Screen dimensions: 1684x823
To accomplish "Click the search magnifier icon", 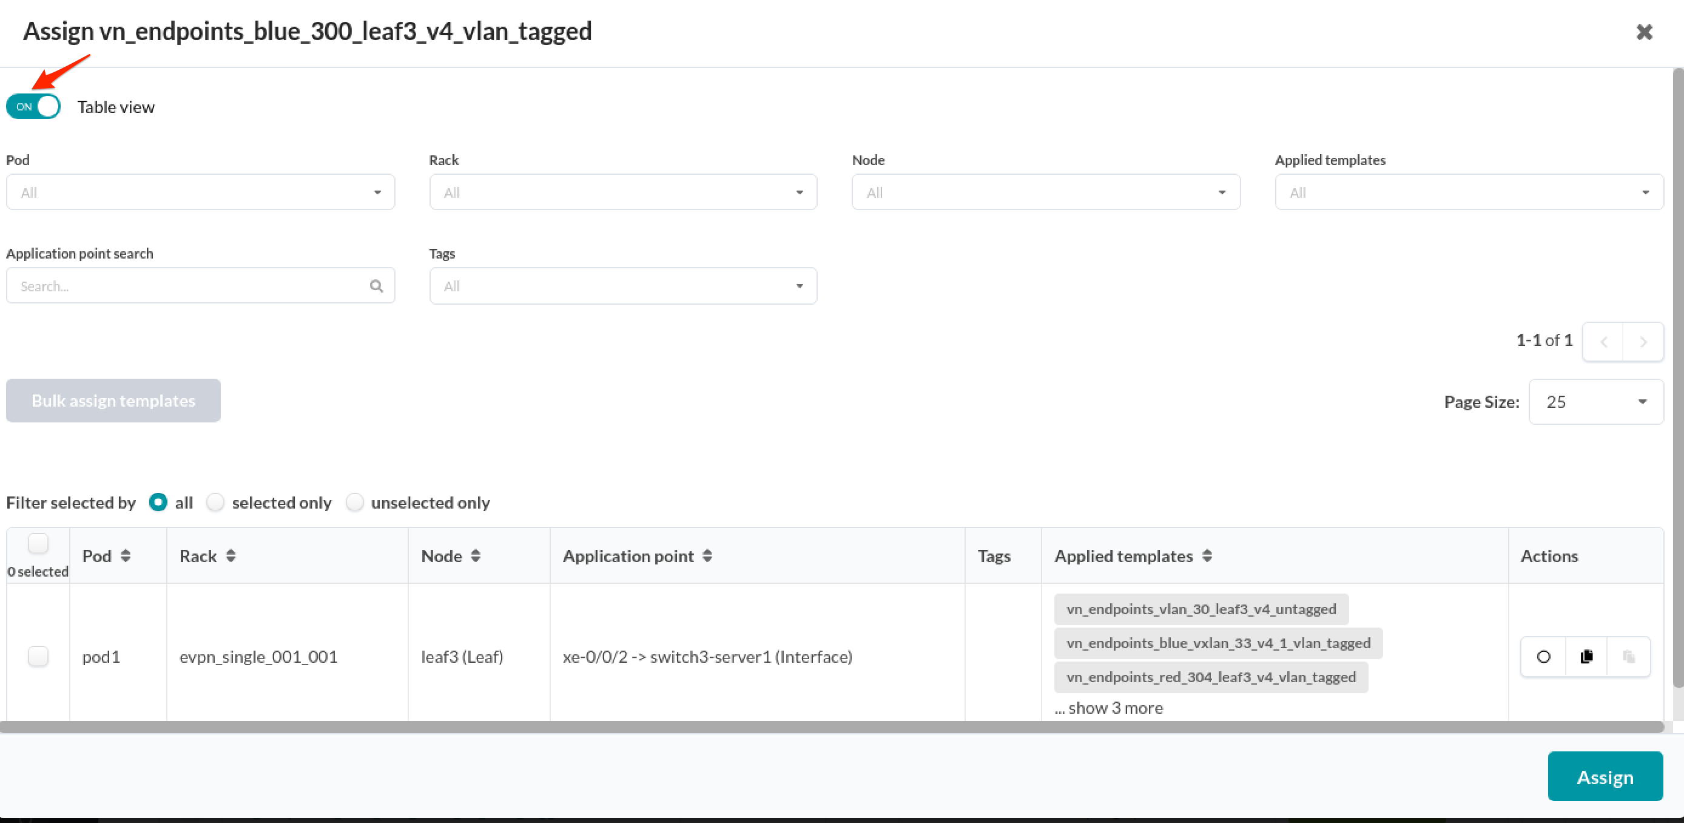I will pyautogui.click(x=376, y=286).
